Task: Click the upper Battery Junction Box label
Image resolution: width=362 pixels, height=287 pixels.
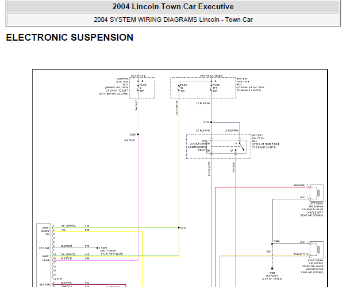Action: (x=251, y=84)
